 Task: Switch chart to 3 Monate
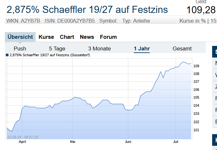point(99,49)
